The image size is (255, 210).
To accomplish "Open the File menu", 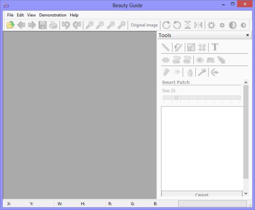I will [x=10, y=15].
